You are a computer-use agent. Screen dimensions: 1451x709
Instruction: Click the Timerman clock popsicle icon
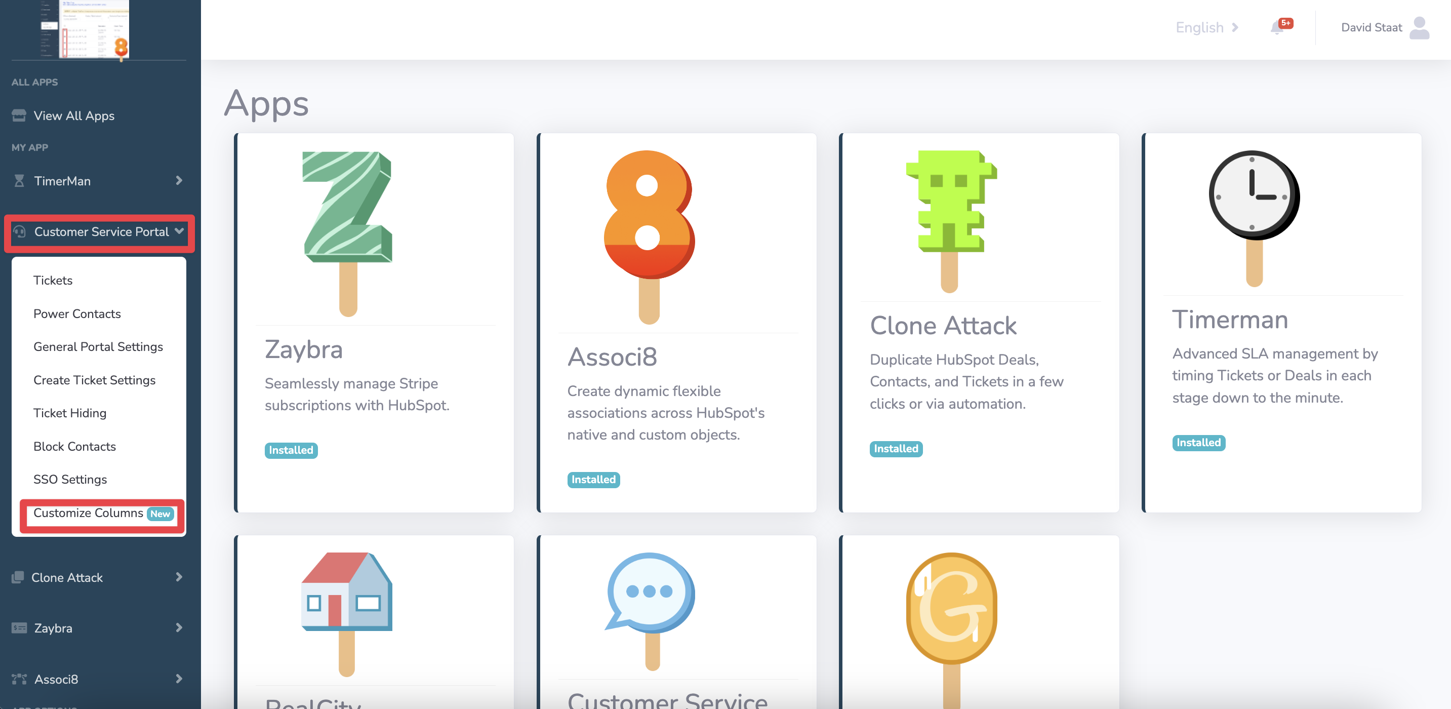pos(1254,218)
